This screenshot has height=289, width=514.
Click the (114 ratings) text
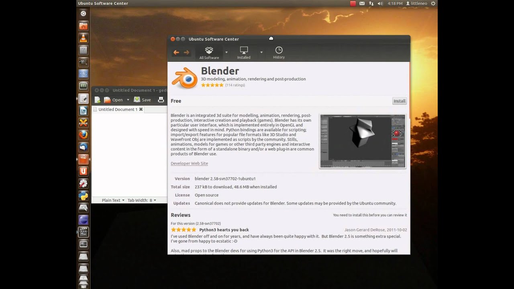tap(235, 85)
